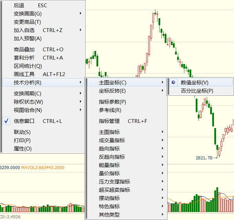Select 加入预警(A) from context menu
Viewport: 235px width, 220px height.
tap(28, 39)
